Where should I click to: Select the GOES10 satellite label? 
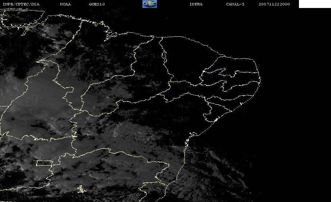pyautogui.click(x=96, y=4)
